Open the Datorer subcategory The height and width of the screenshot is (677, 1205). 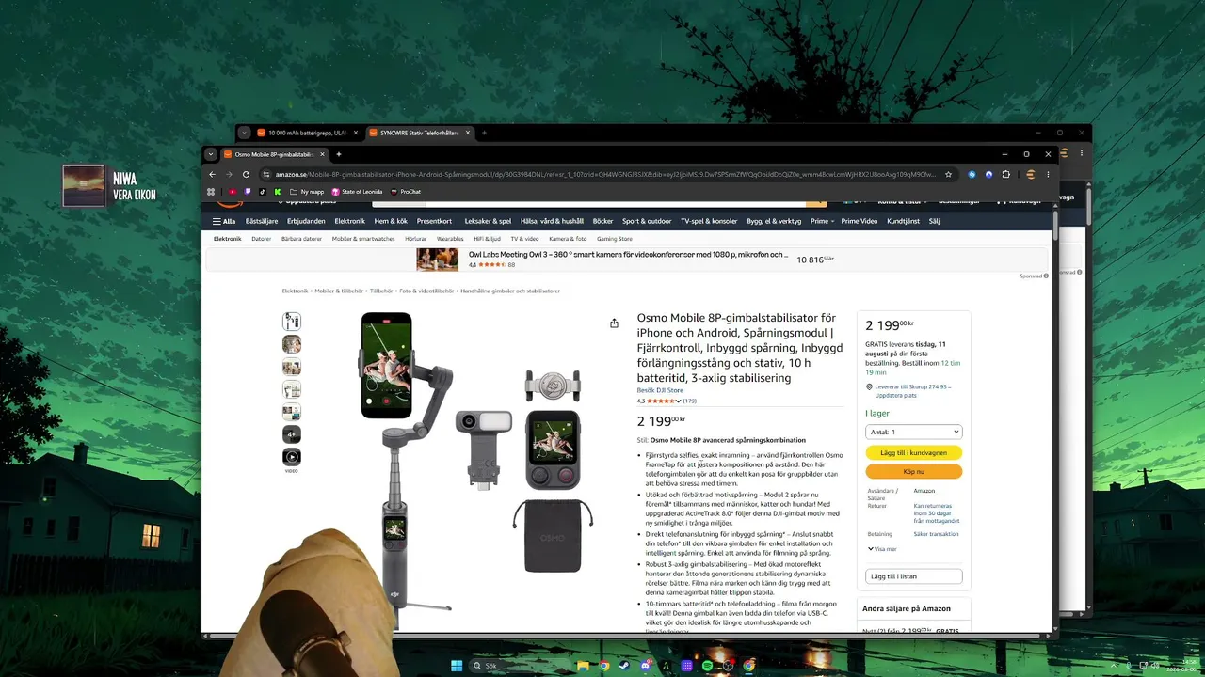pyautogui.click(x=261, y=239)
